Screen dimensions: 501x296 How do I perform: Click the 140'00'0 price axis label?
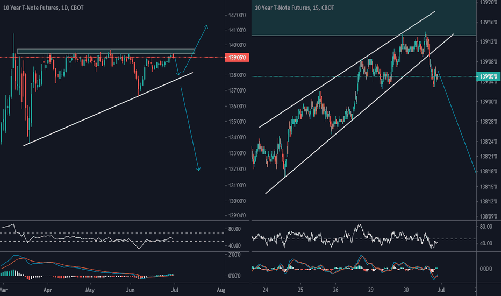[237, 45]
